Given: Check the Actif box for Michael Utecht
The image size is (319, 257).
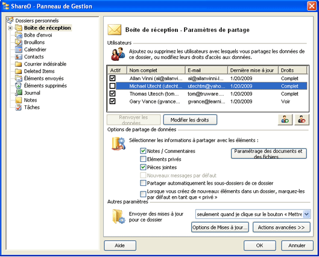Looking at the screenshot, I should [112, 86].
